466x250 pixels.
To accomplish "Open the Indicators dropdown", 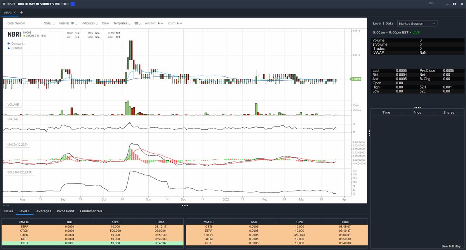I will coord(90,23).
